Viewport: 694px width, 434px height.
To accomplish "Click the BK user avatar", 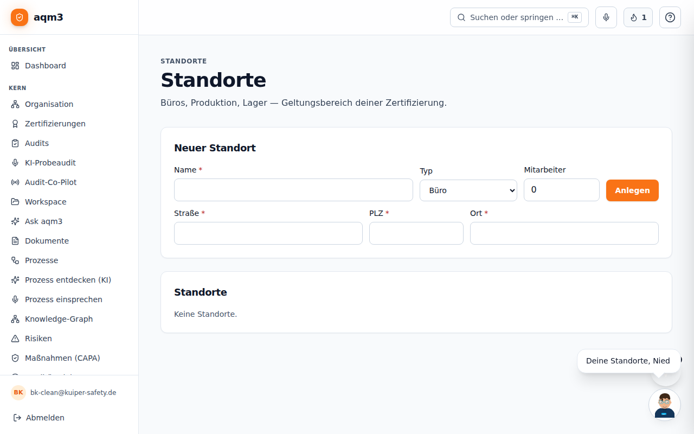I will [x=18, y=393].
